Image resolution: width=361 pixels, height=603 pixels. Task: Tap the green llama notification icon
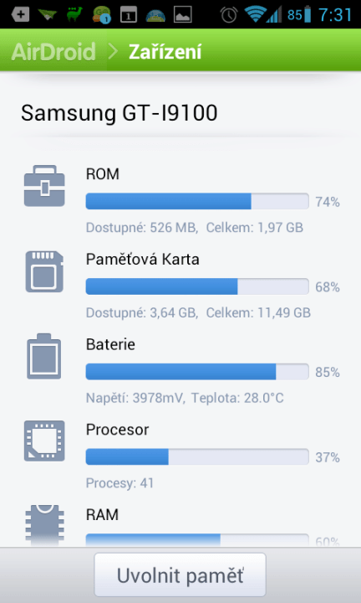(x=74, y=14)
